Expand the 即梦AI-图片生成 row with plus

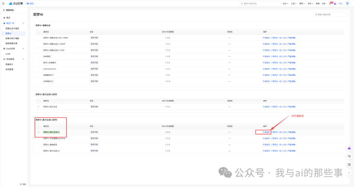38,107
